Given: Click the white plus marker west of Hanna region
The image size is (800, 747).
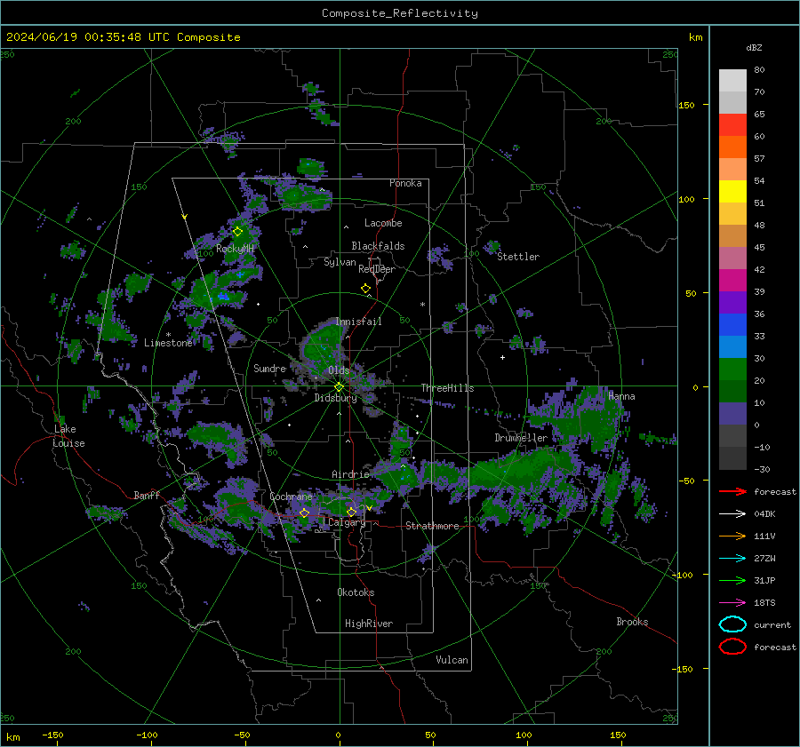Looking at the screenshot, I should tap(502, 357).
